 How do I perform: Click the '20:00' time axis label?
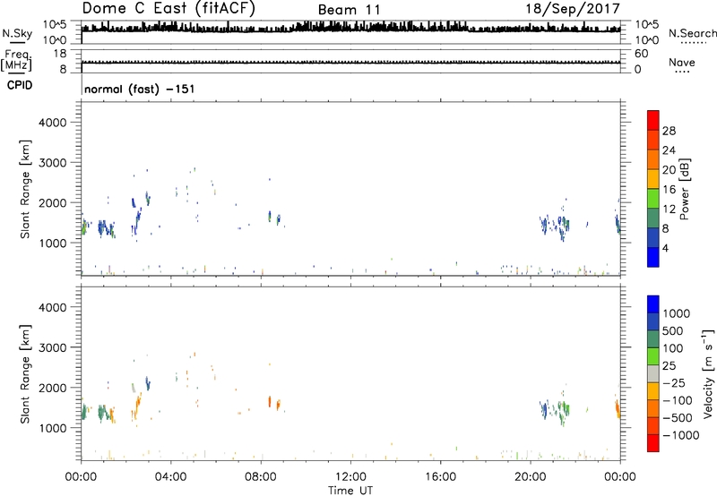point(531,477)
